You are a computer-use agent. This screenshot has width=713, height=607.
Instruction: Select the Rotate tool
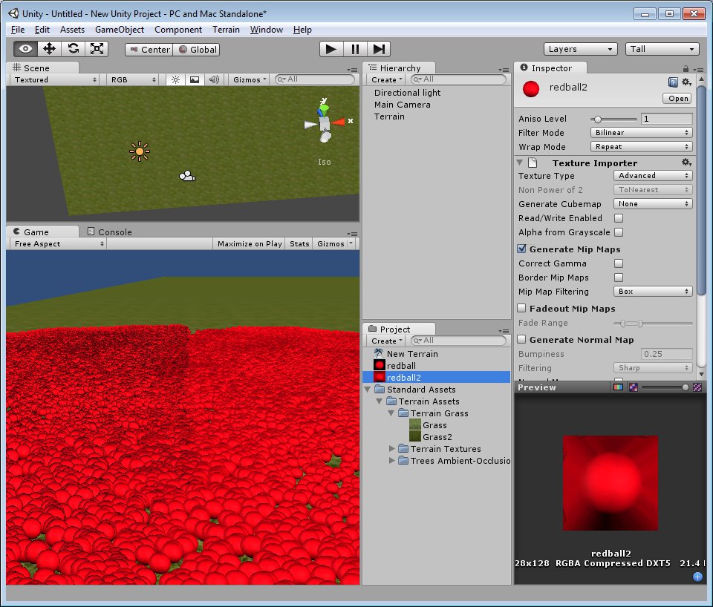point(74,49)
